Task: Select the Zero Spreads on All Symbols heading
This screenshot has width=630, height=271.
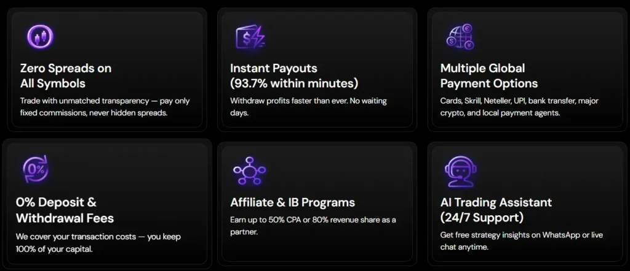Action: coord(65,75)
